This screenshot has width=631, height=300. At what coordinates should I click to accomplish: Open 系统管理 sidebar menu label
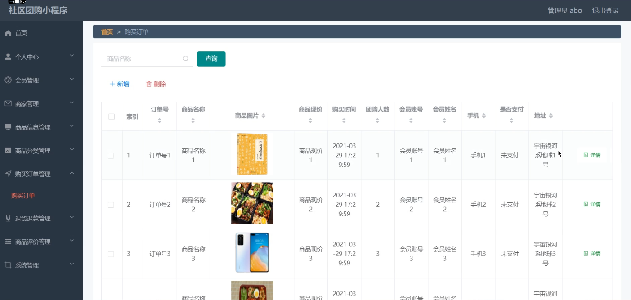27,265
